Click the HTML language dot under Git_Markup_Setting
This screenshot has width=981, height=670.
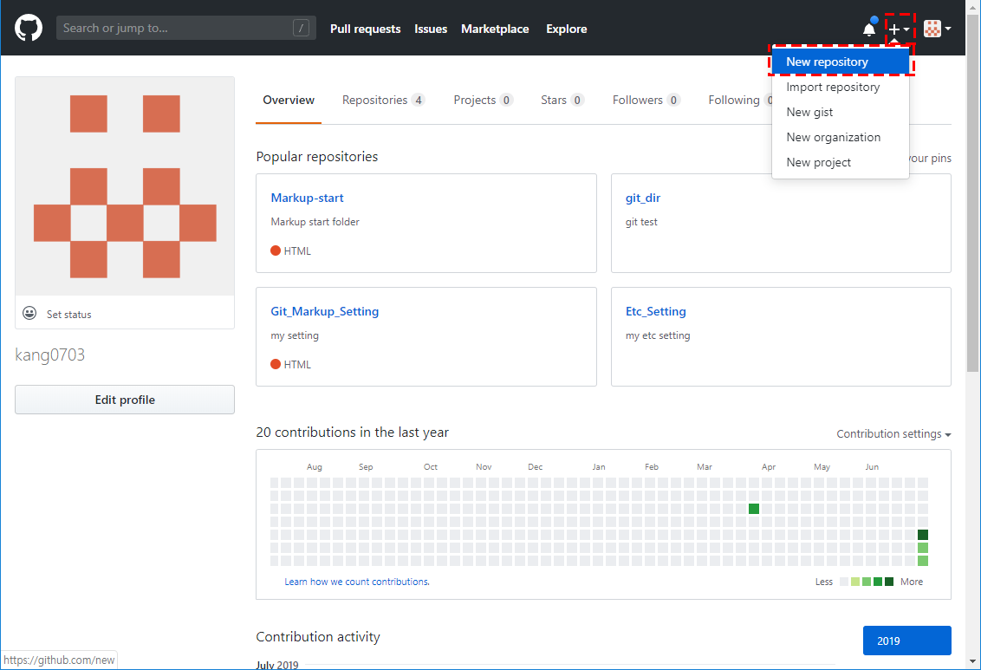(x=276, y=364)
